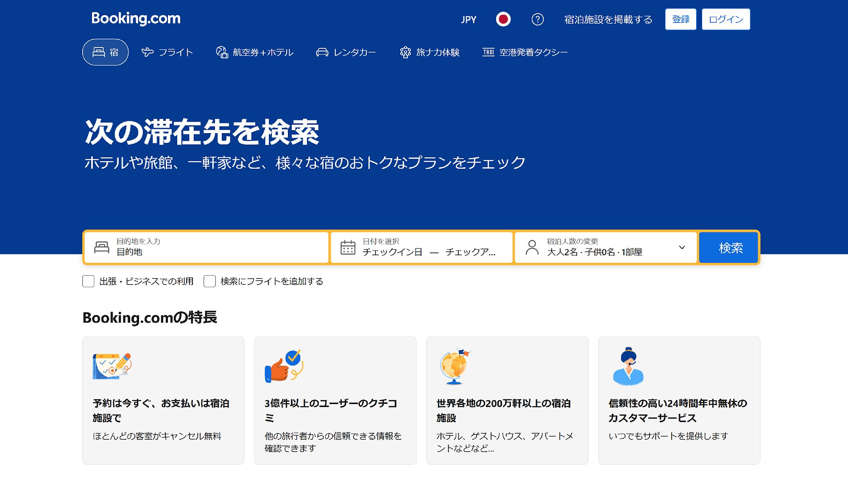Click the customer service agent illustration
The width and height of the screenshot is (848, 477).
pyautogui.click(x=628, y=366)
